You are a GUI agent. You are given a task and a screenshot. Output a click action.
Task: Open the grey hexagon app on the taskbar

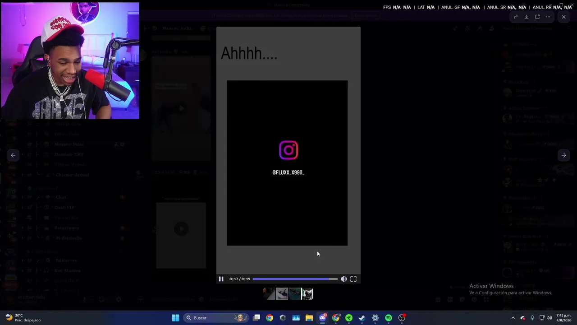click(283, 318)
